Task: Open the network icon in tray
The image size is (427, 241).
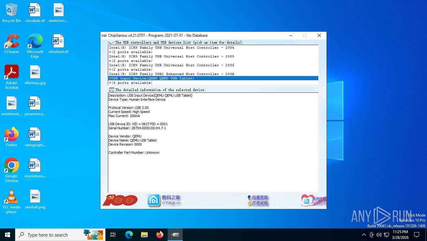Action: click(386, 235)
